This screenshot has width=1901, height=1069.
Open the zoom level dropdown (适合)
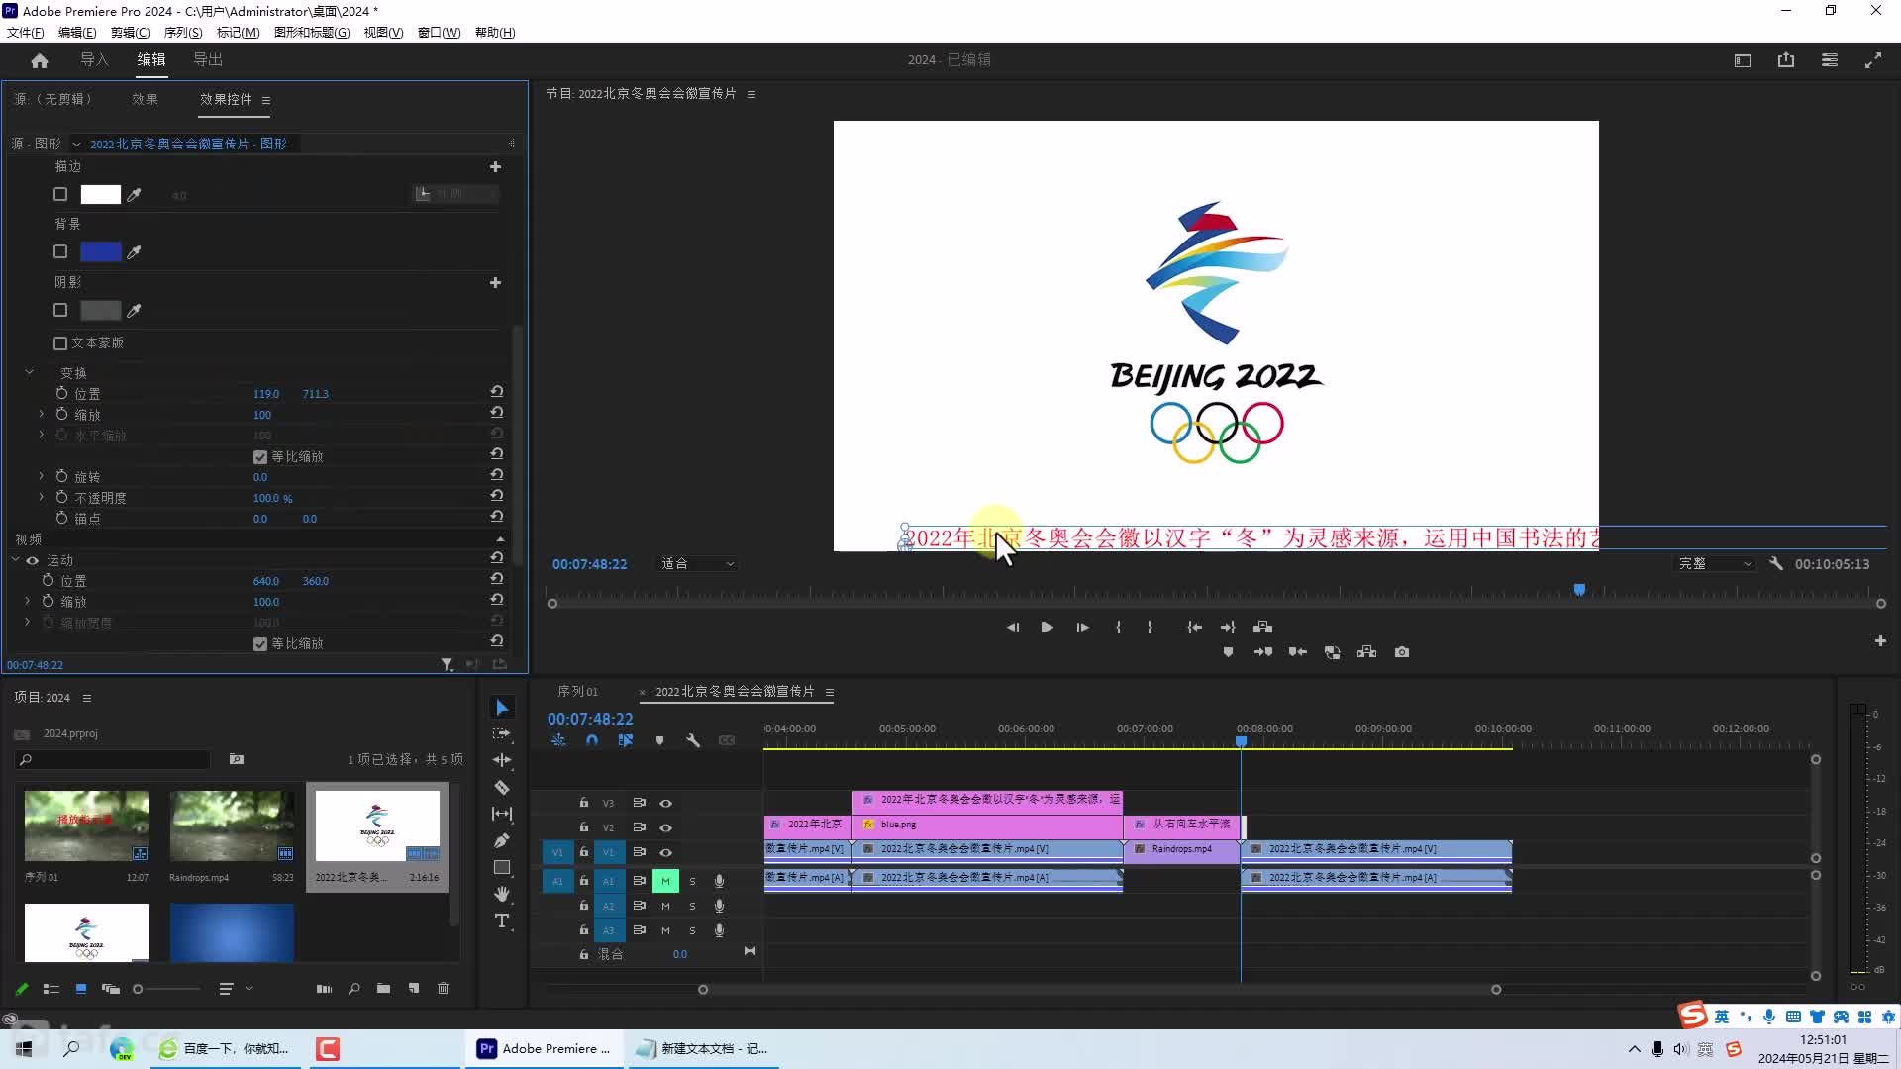(698, 563)
